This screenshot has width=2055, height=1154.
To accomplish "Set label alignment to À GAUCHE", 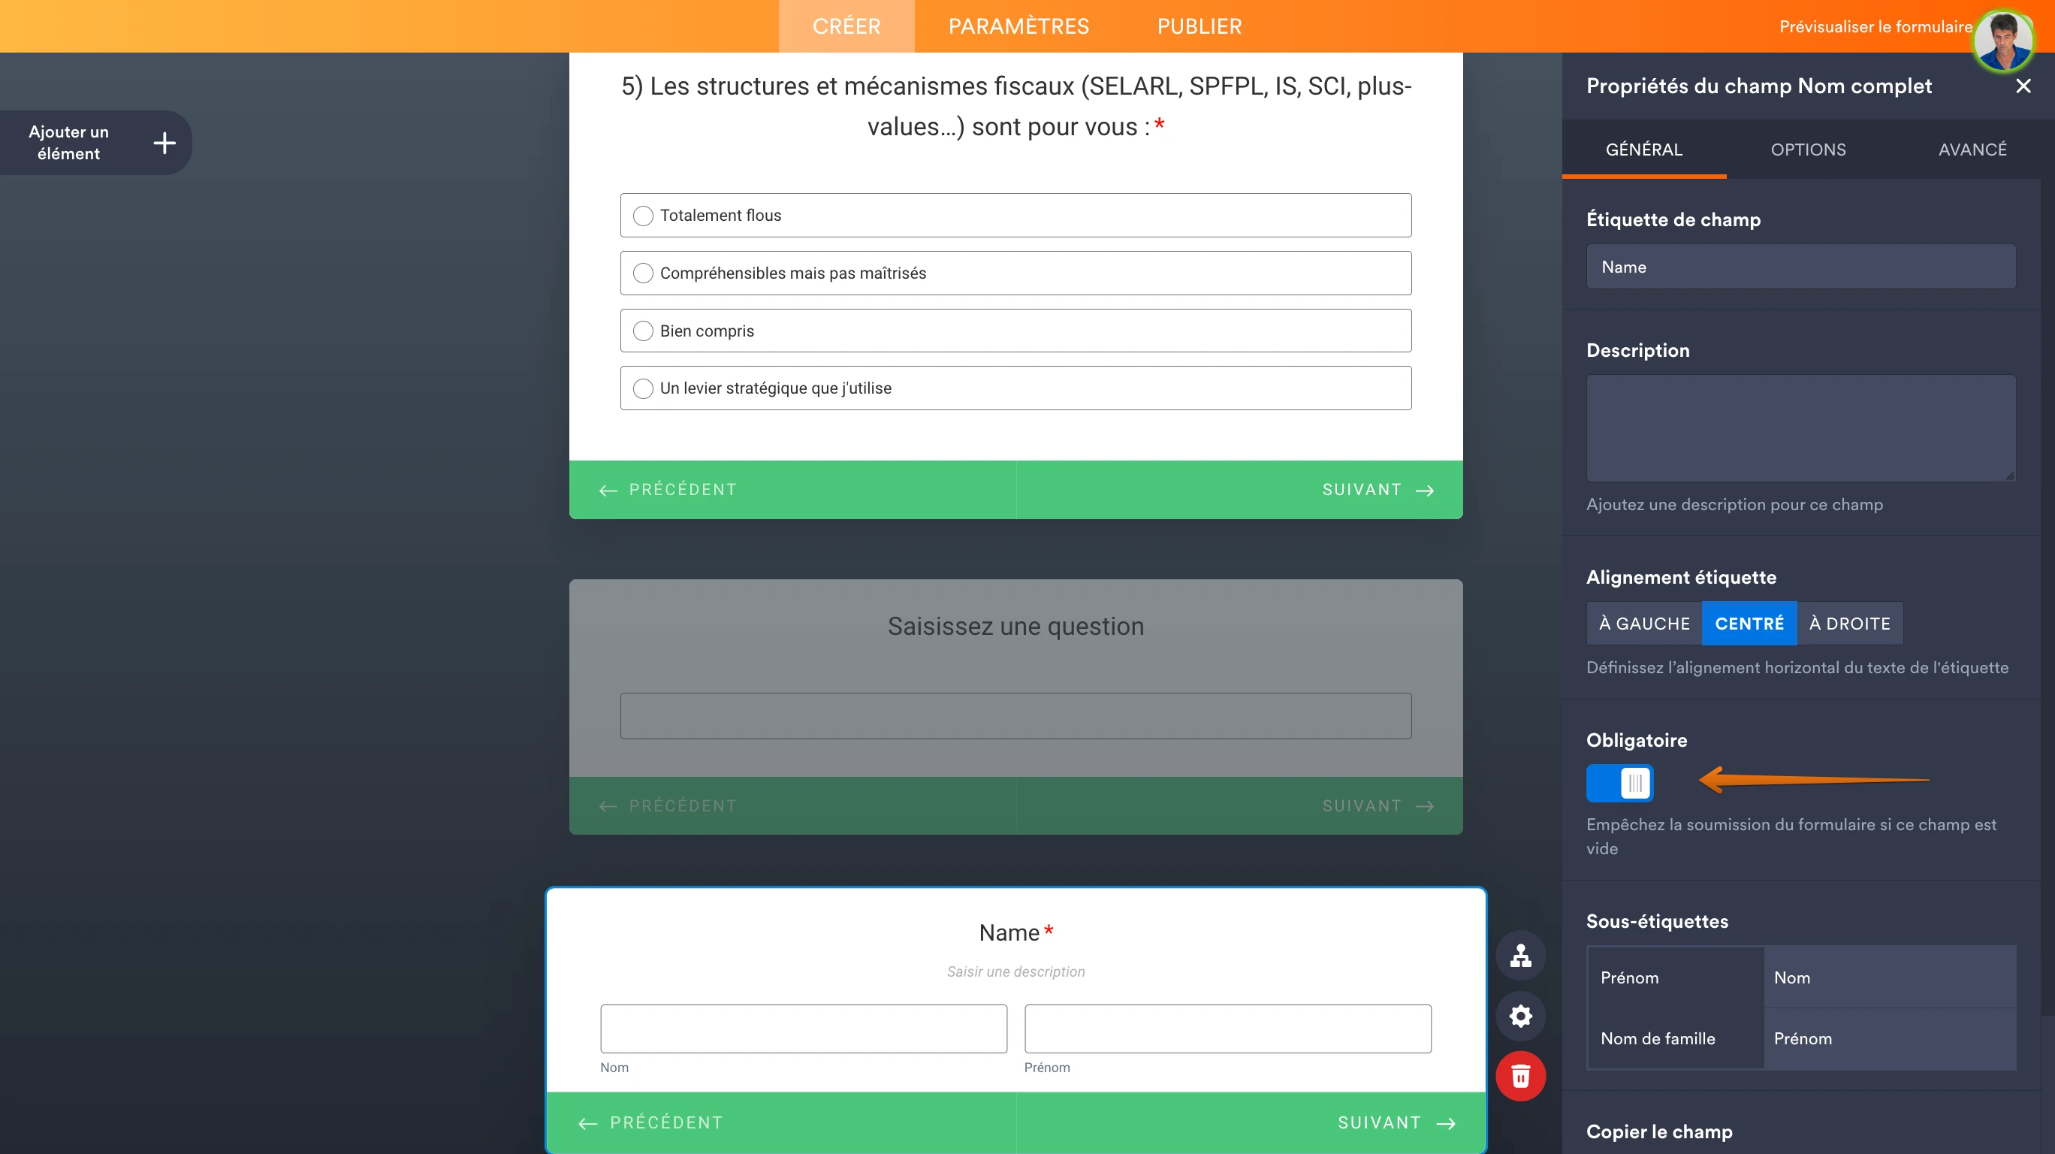I will [x=1644, y=624].
